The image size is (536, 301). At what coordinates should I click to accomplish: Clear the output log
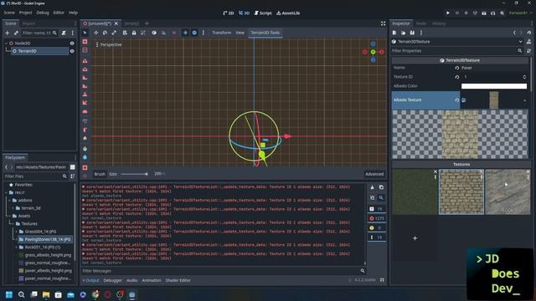tap(372, 187)
